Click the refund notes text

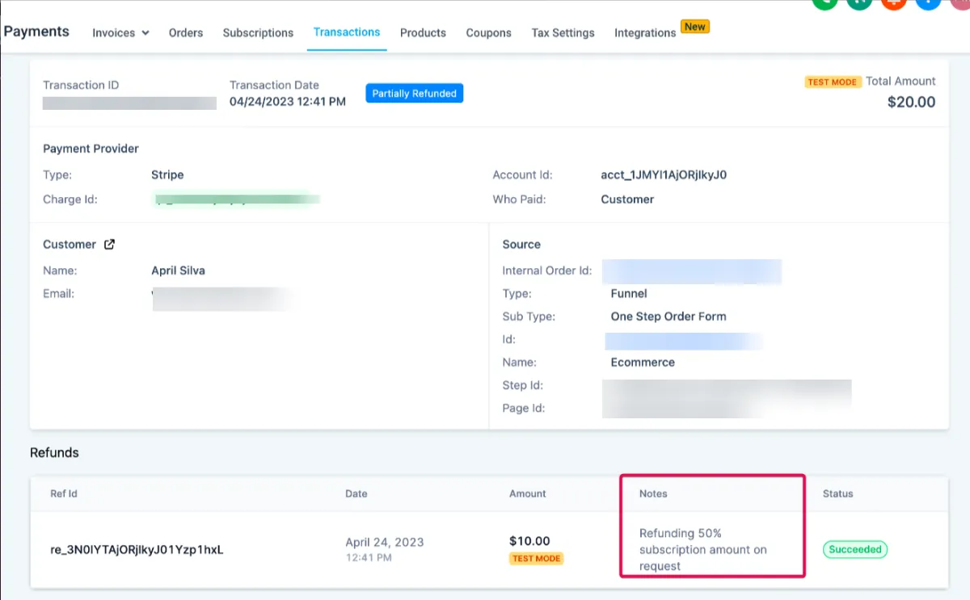[702, 549]
